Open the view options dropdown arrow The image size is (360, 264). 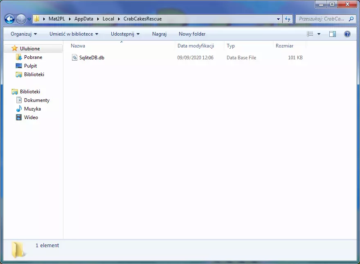pos(319,34)
